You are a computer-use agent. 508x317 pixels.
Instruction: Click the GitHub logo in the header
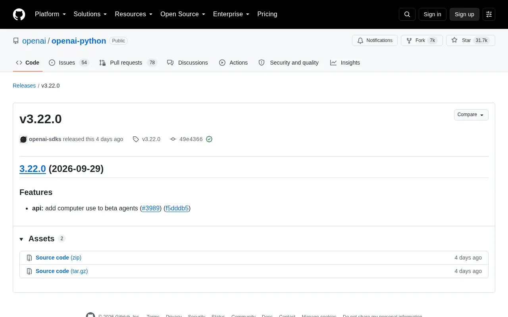click(x=19, y=14)
